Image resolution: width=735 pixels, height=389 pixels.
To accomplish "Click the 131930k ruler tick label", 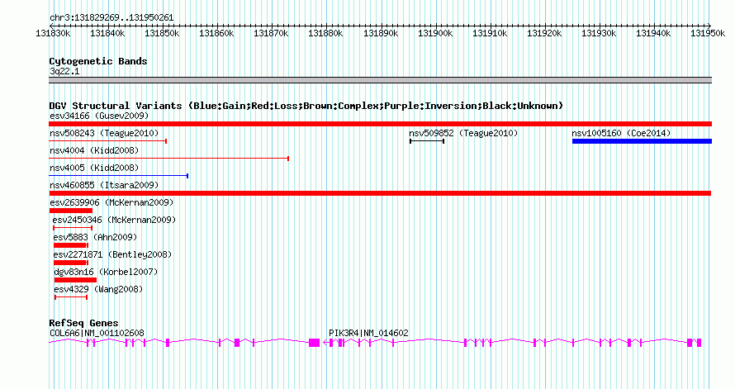I will click(x=599, y=33).
